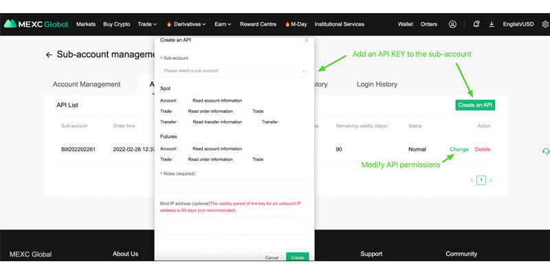Enable Futures Trade permission checkbox
The image size is (550, 275).
click(x=247, y=159)
